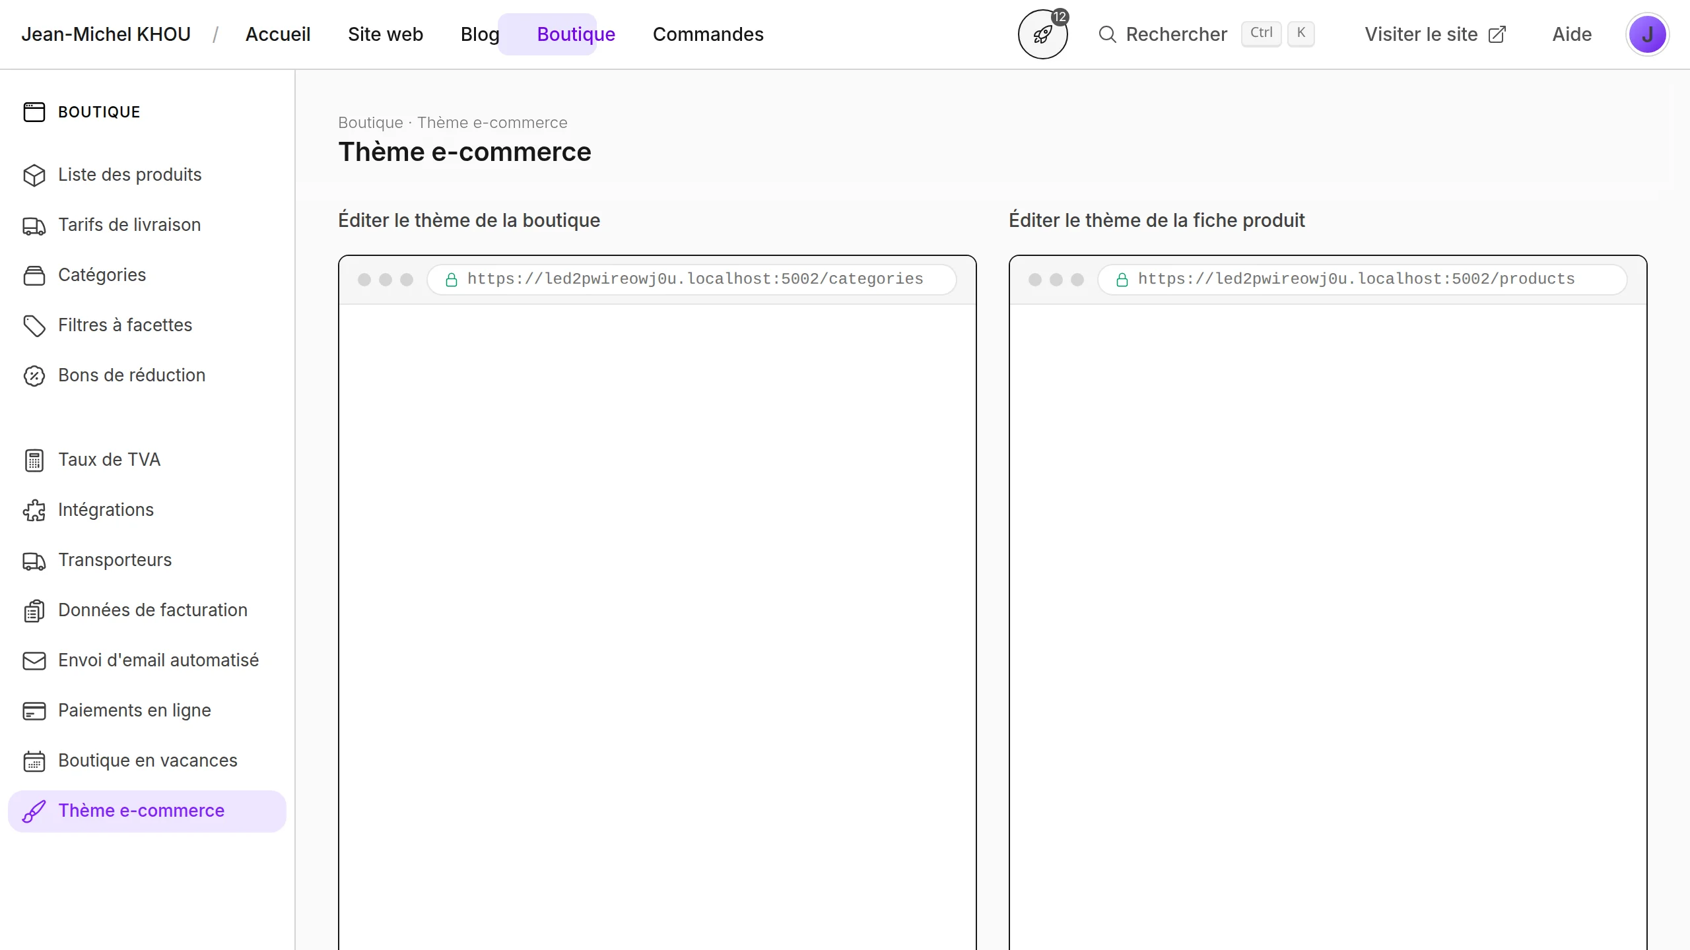Click the credit card Paiements en ligne icon
Image resolution: width=1690 pixels, height=950 pixels.
pyautogui.click(x=34, y=711)
